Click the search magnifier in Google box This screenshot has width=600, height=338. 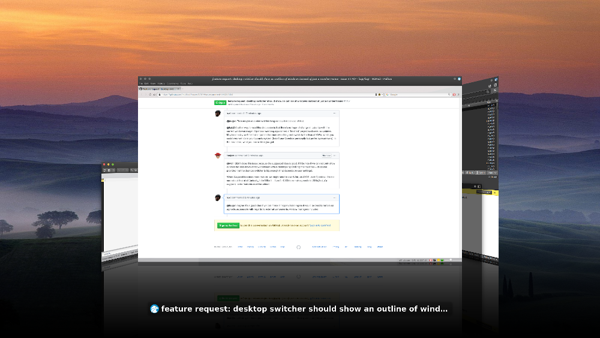point(449,94)
